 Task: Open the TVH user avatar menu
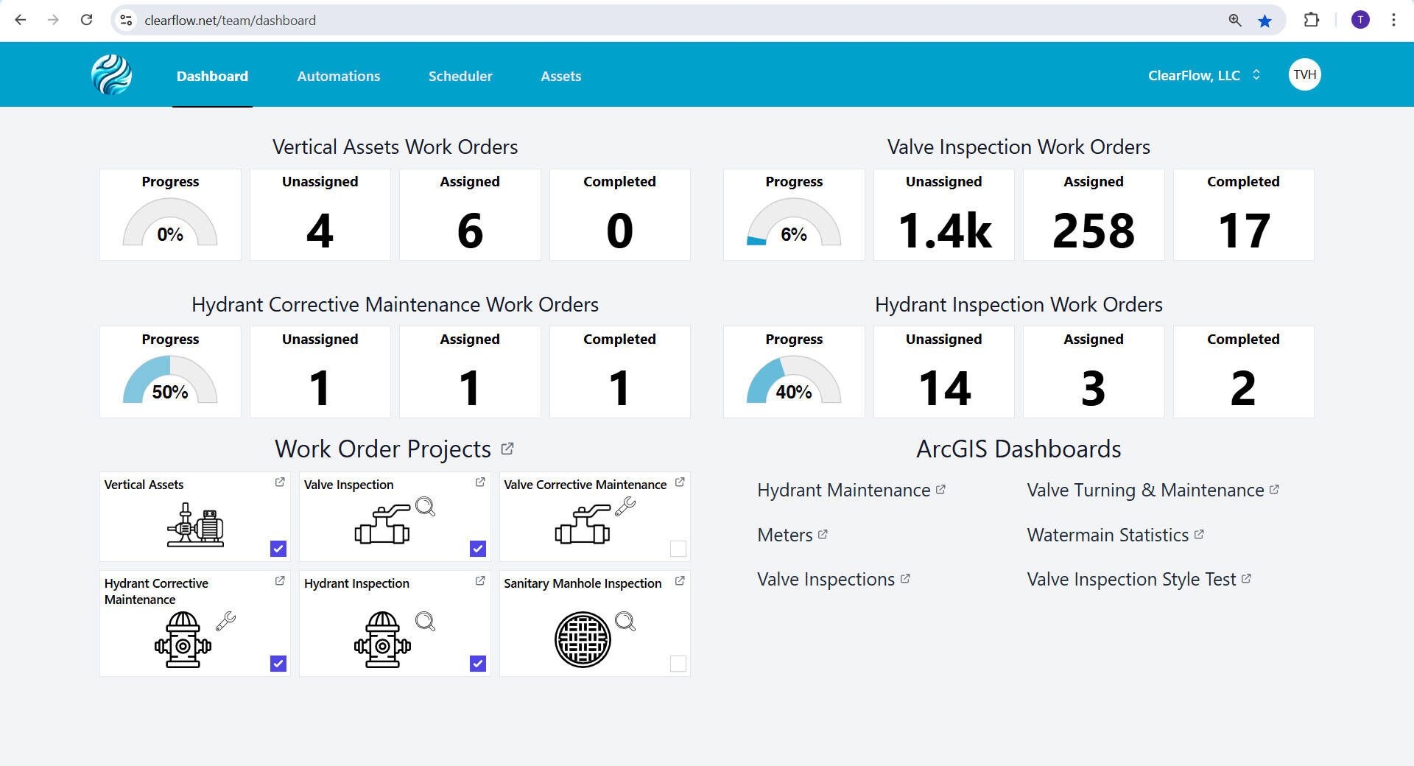coord(1304,74)
